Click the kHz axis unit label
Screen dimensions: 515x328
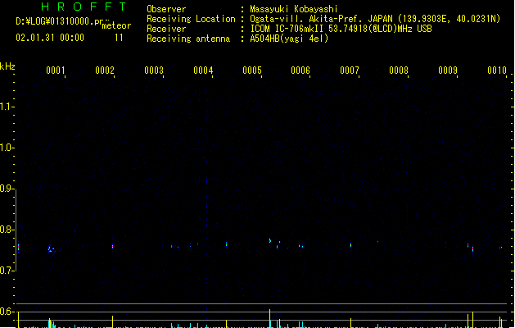(x=7, y=66)
